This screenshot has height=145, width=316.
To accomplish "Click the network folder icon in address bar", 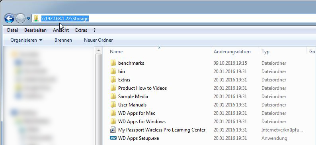I will [x=36, y=18].
